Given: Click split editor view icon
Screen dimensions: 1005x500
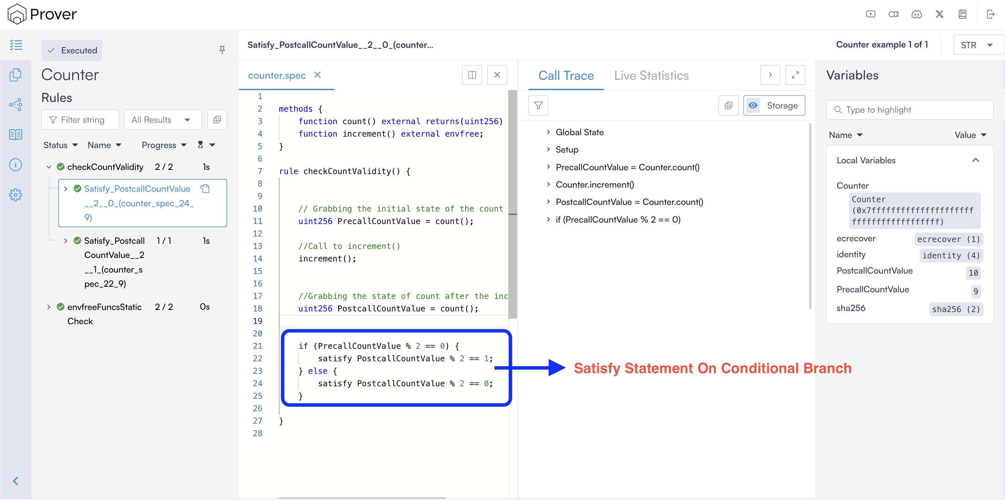Looking at the screenshot, I should coord(472,75).
